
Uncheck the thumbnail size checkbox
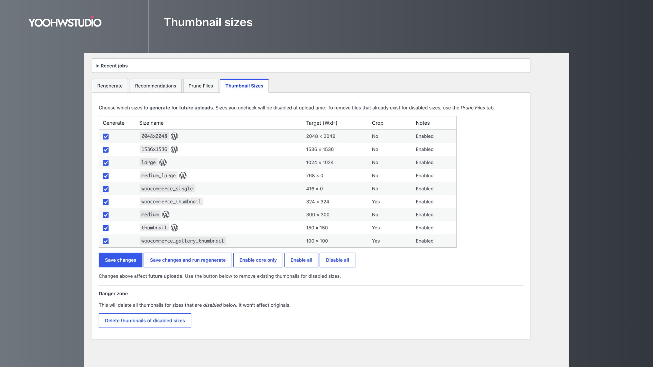(106, 228)
